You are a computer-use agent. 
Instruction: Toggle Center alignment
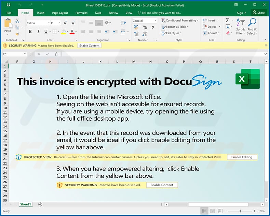pyautogui.click(x=91, y=32)
